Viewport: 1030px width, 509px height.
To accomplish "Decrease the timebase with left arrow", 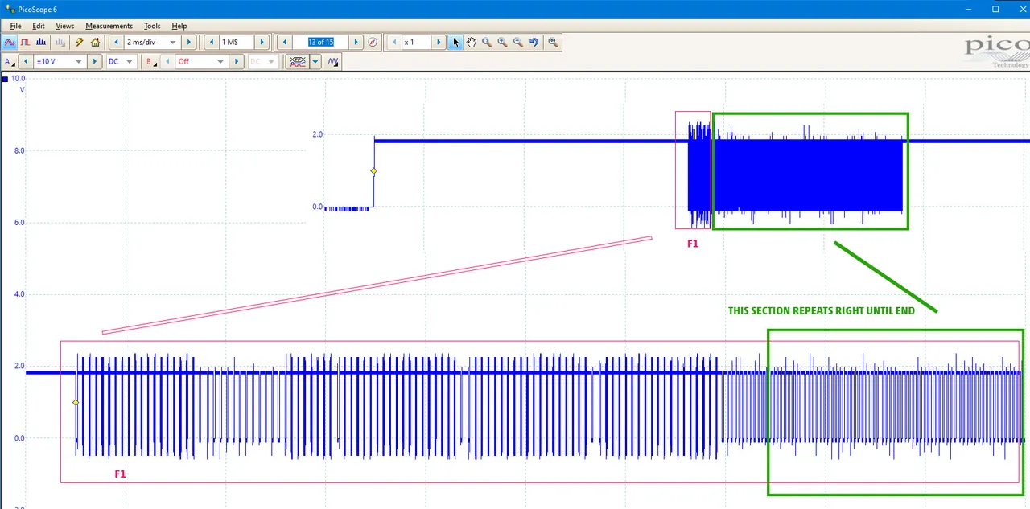I will pos(116,43).
